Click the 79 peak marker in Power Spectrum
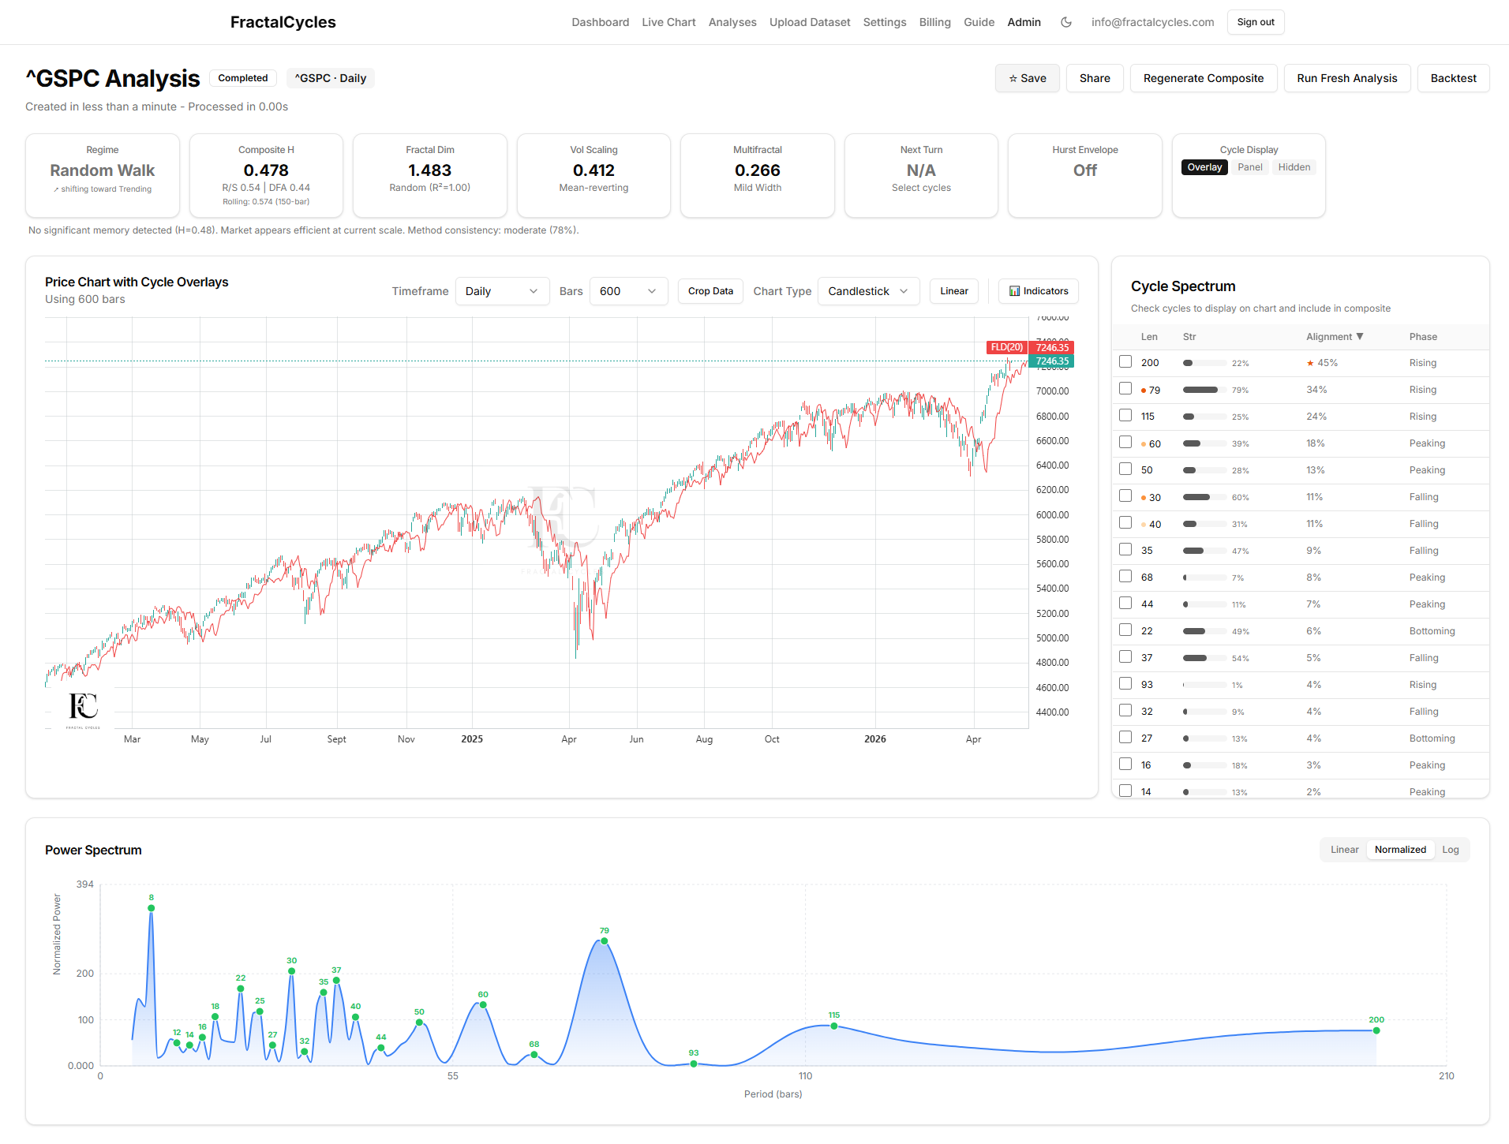The width and height of the screenshot is (1509, 1144). pos(604,940)
